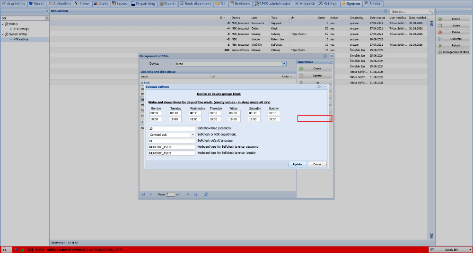Screen dimensions: 473x253
Task: Click help icon in Management of NEKs window
Action: [325, 56]
